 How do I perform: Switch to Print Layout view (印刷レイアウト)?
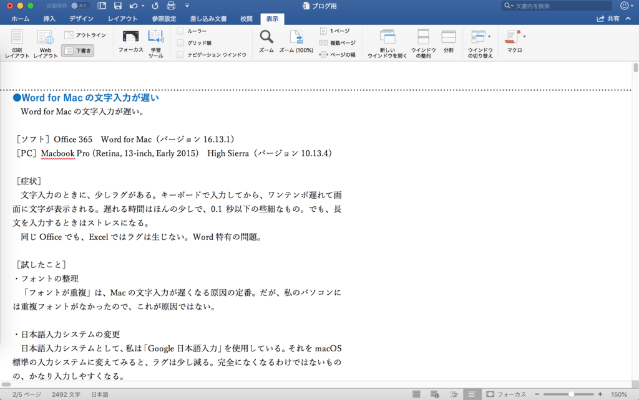17,44
